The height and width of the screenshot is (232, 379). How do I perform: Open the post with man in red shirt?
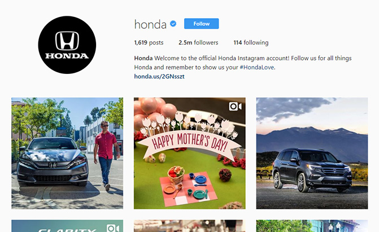pyautogui.click(x=67, y=153)
